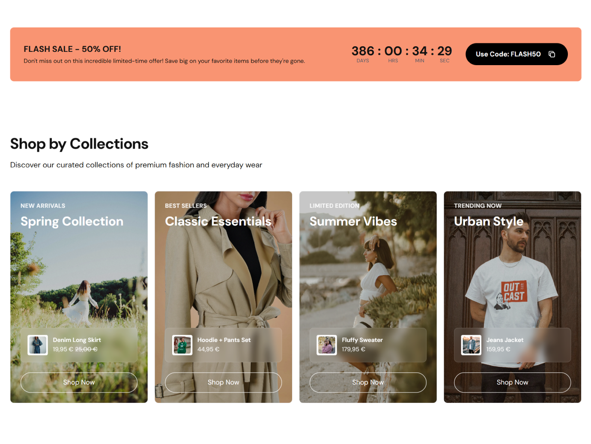The width and height of the screenshot is (591, 444).
Task: Select the Urban Style title
Action: [489, 222]
